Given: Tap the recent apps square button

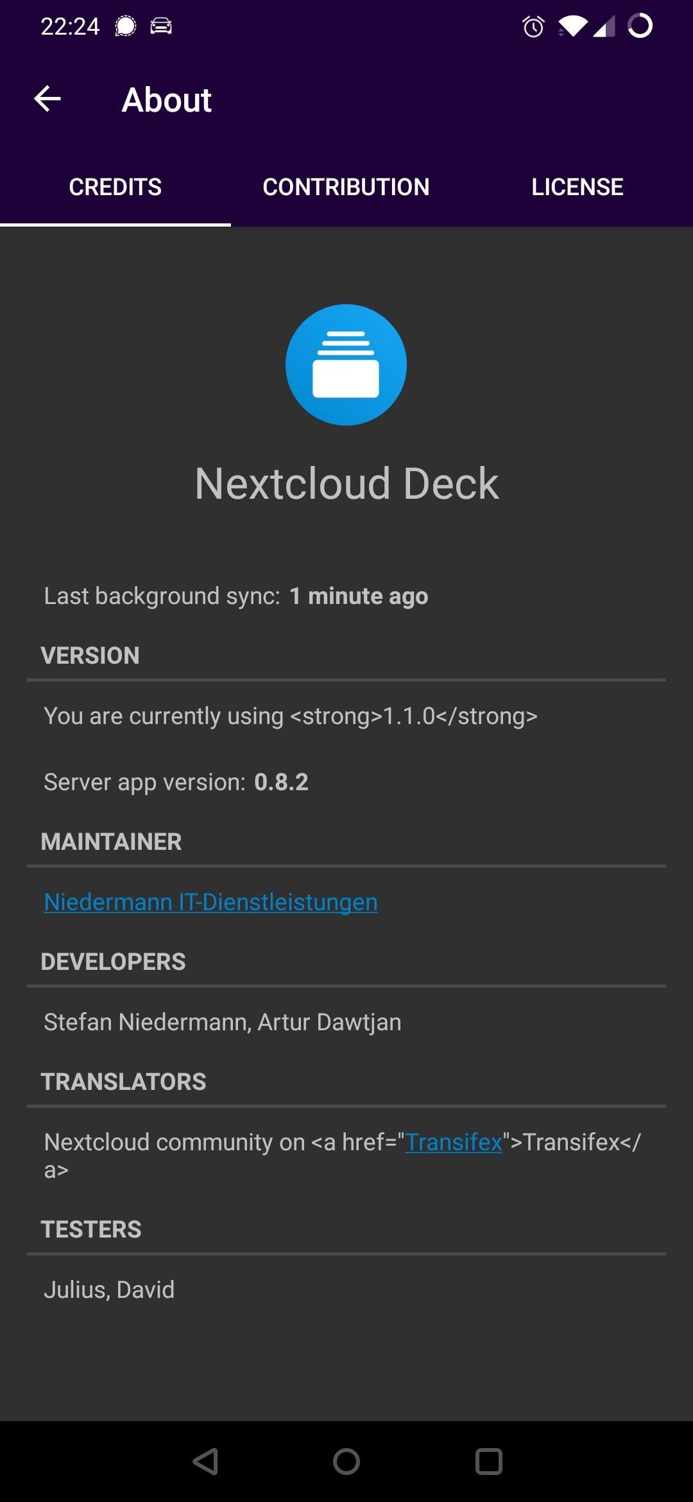Looking at the screenshot, I should click(488, 1462).
